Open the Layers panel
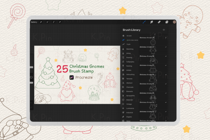Viewport: 210px width, 140px height. [x=167, y=22]
